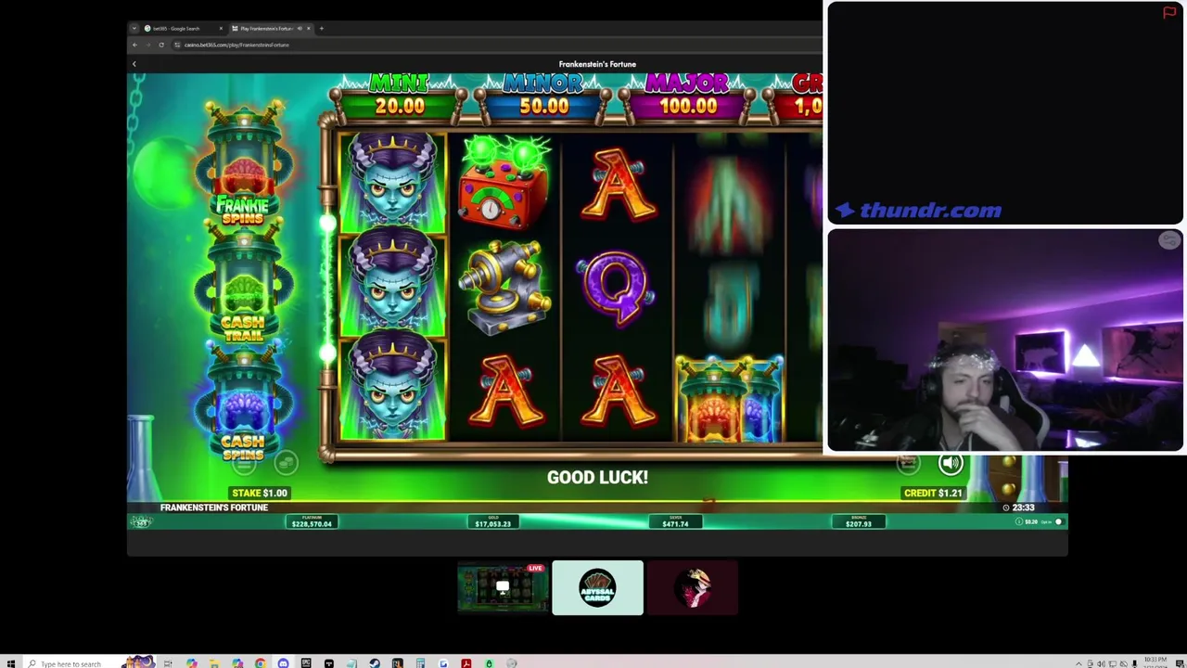Click the session timer 23:33
The width and height of the screenshot is (1187, 668).
(x=1018, y=507)
